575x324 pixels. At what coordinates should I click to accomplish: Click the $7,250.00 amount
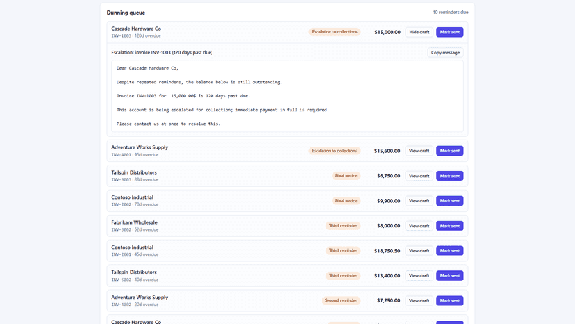point(389,301)
